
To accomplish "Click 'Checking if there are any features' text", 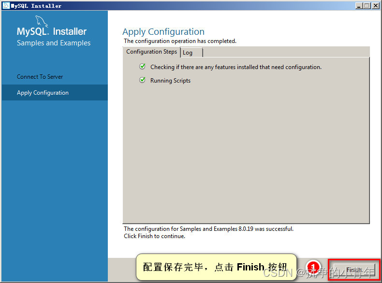I will point(236,67).
